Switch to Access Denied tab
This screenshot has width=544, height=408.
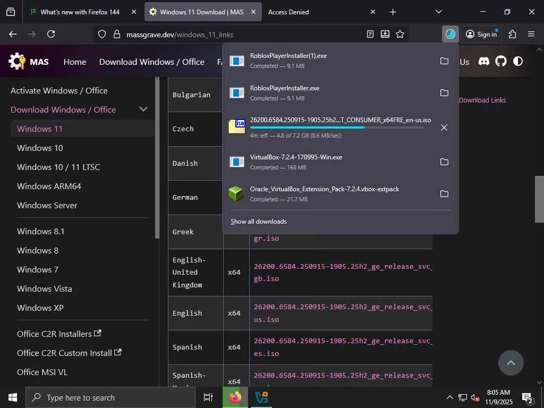click(x=288, y=12)
